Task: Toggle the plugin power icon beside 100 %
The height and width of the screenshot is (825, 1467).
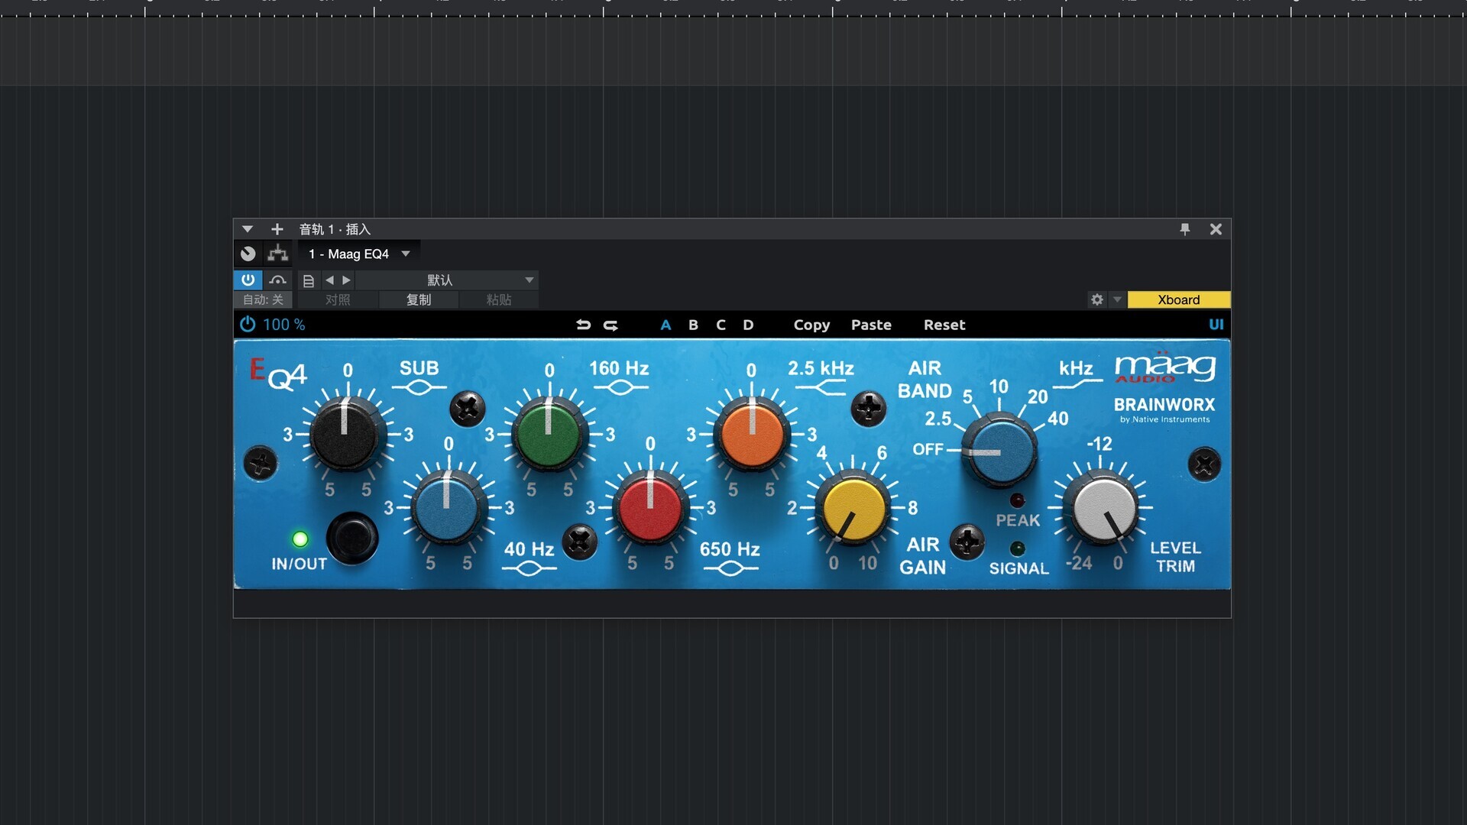Action: click(x=248, y=325)
